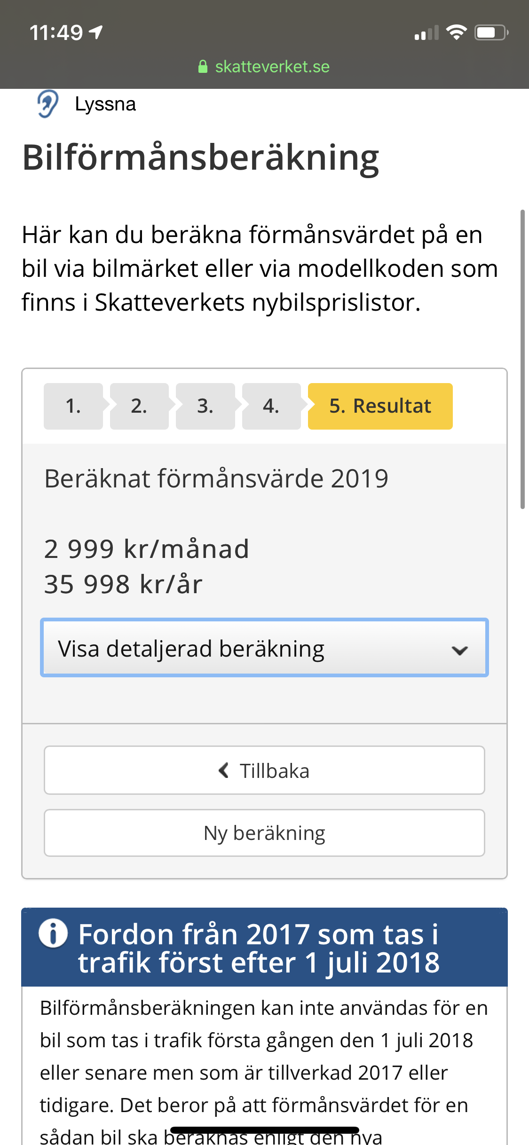Viewport: 529px width, 1145px height.
Task: Tap the battery status icon
Action: [491, 32]
